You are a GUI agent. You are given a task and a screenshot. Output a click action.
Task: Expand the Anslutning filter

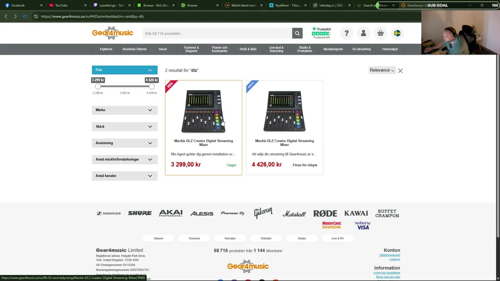tap(125, 143)
